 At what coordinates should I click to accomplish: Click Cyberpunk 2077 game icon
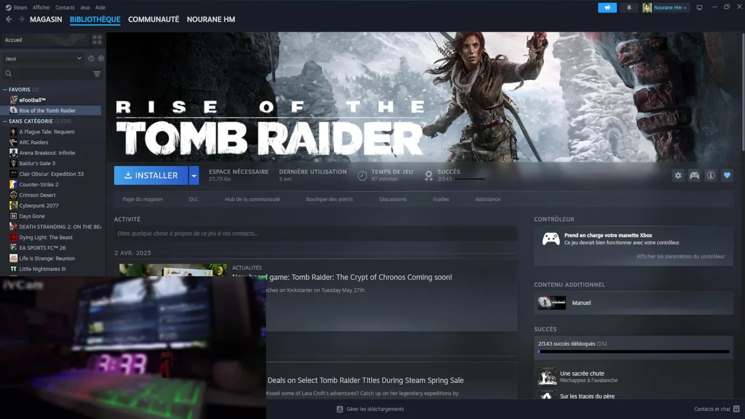click(13, 205)
